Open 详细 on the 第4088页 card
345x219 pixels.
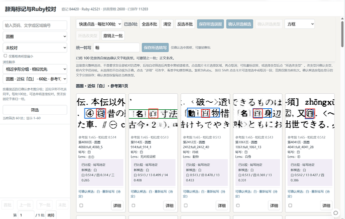[x=117, y=206]
